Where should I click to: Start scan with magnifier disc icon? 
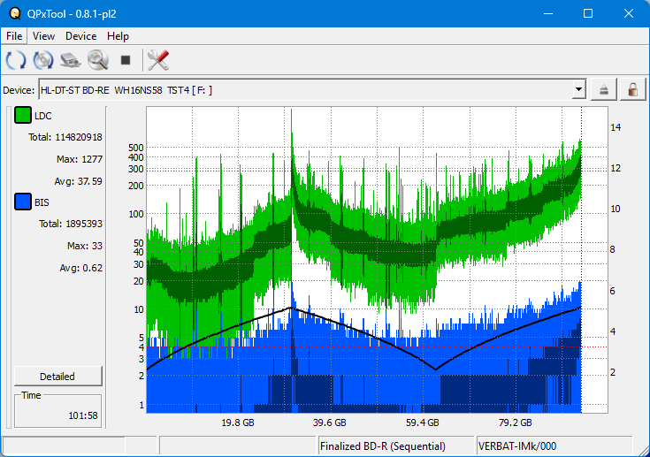98,60
